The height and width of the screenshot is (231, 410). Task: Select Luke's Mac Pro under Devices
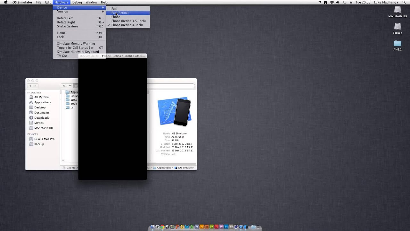[x=42, y=139]
